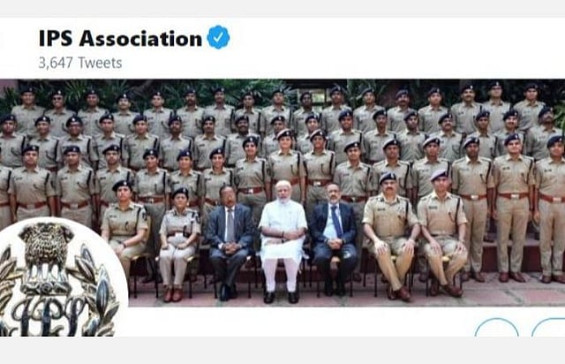Click the red brick floor in the banner photo
This screenshot has height=364, width=565.
coord(346,294)
